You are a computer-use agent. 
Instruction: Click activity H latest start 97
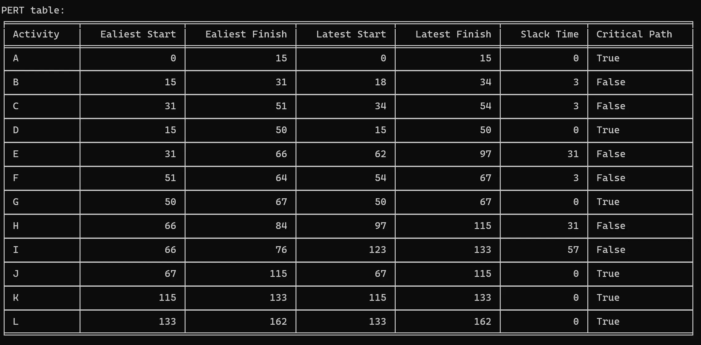(380, 226)
